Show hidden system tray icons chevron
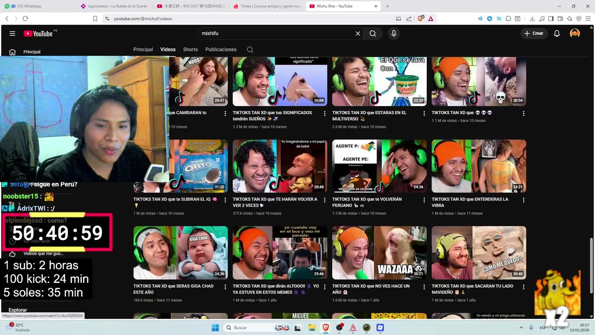 [x=521, y=328]
